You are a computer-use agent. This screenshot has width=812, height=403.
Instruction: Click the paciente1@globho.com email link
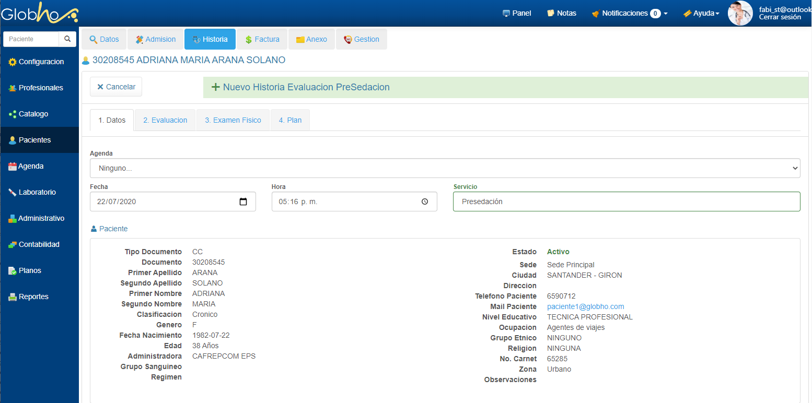(x=585, y=307)
